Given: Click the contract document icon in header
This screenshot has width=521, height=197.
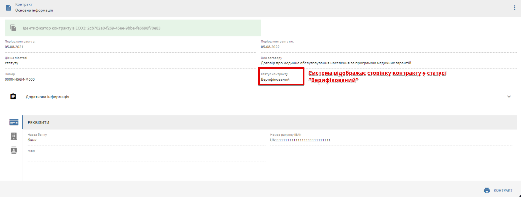Looking at the screenshot, I should click(x=9, y=7).
